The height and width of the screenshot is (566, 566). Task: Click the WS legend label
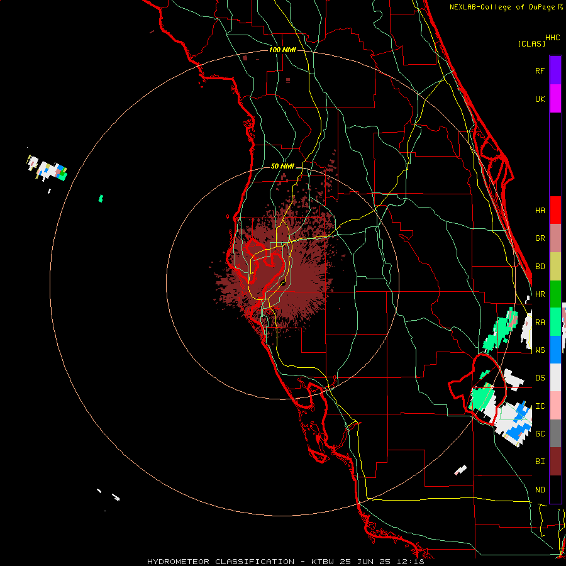pyautogui.click(x=540, y=350)
